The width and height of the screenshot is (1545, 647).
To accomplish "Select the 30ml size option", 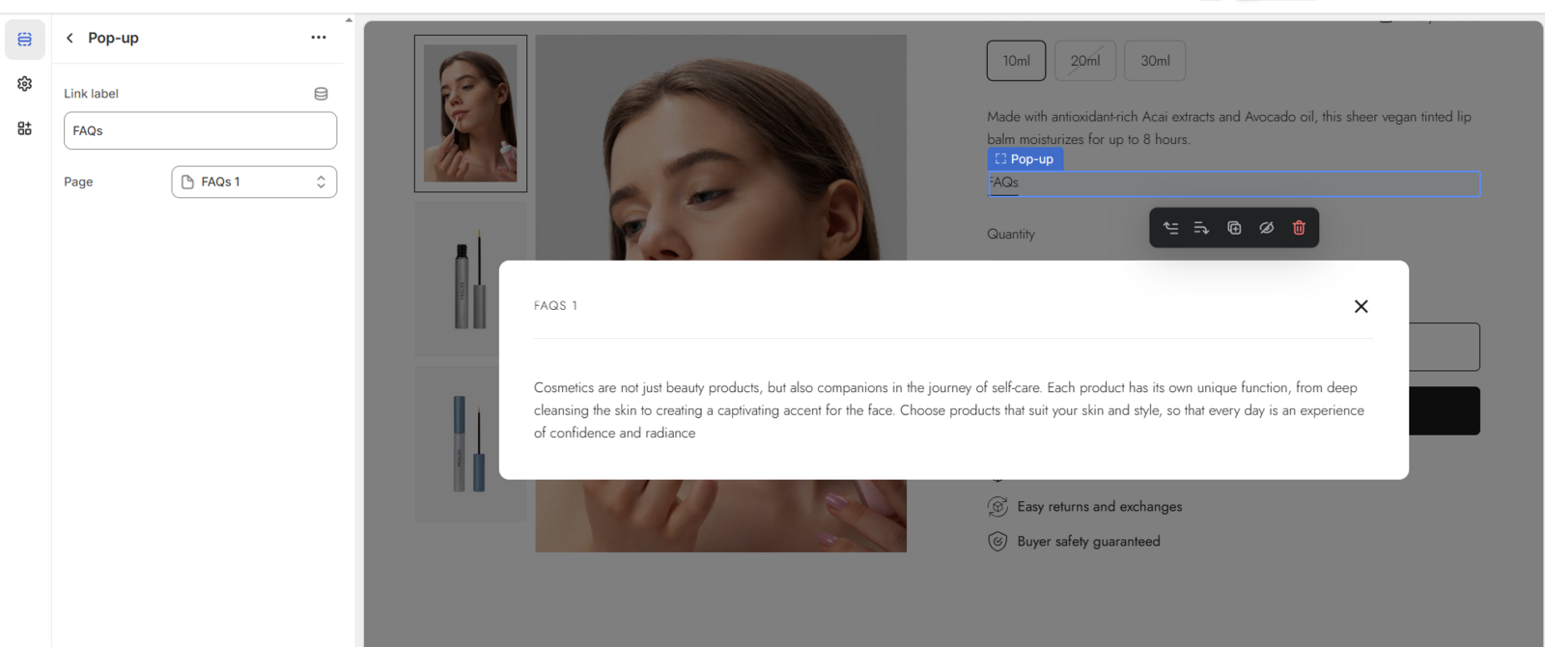I will coord(1155,61).
